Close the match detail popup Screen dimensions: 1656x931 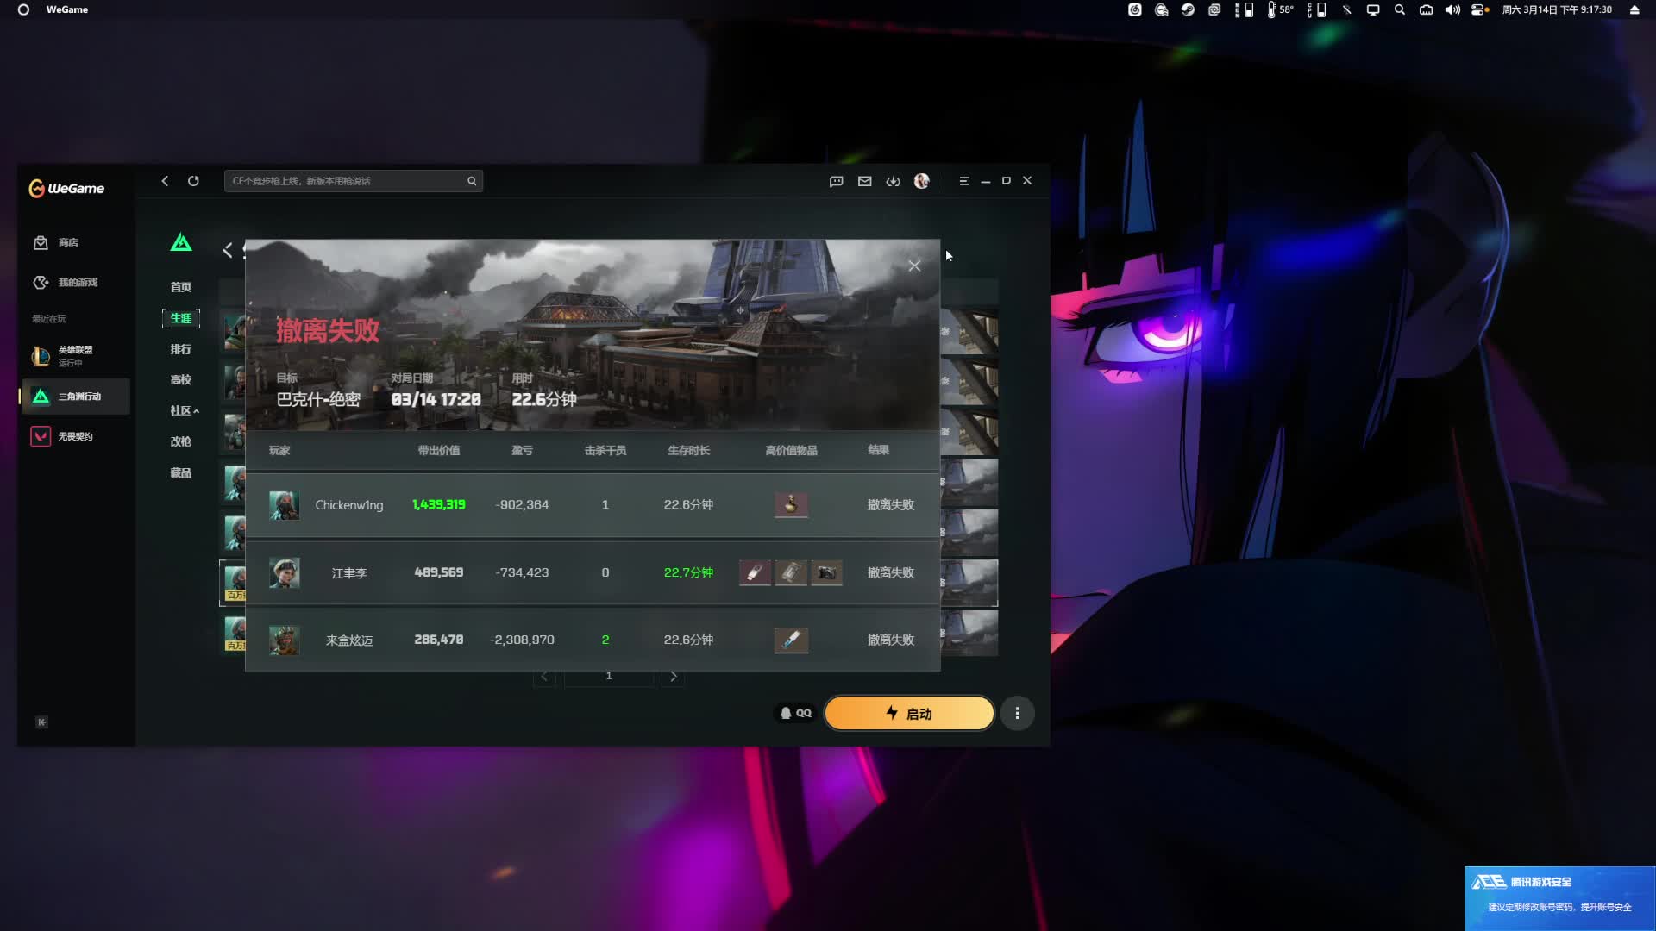[x=914, y=266]
